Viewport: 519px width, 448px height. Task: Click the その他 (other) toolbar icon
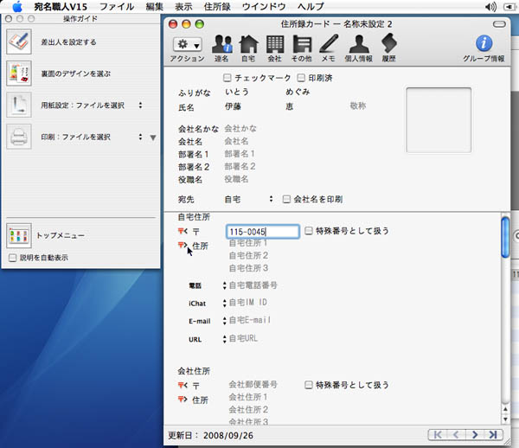pos(301,44)
